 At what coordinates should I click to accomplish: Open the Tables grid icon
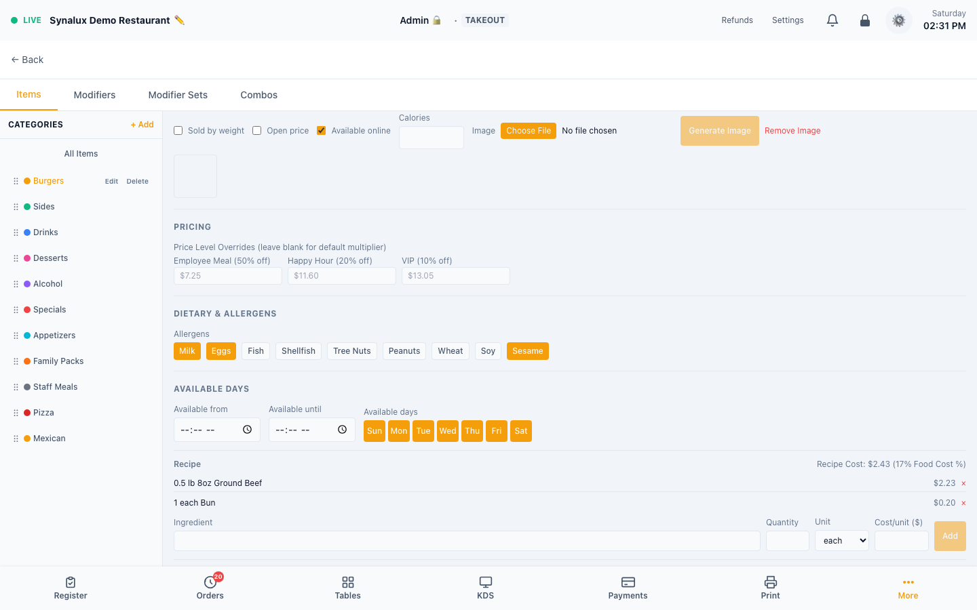pyautogui.click(x=348, y=582)
